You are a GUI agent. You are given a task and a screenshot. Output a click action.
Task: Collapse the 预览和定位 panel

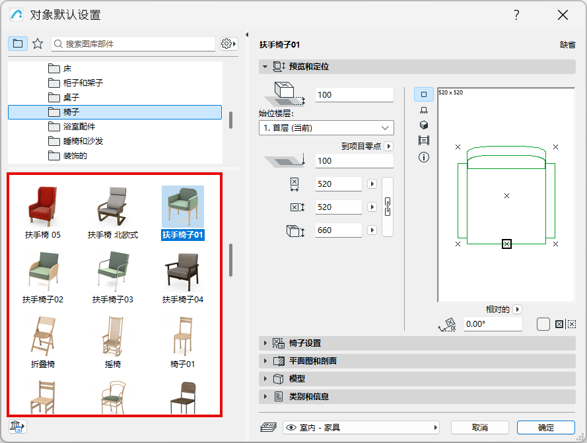265,67
